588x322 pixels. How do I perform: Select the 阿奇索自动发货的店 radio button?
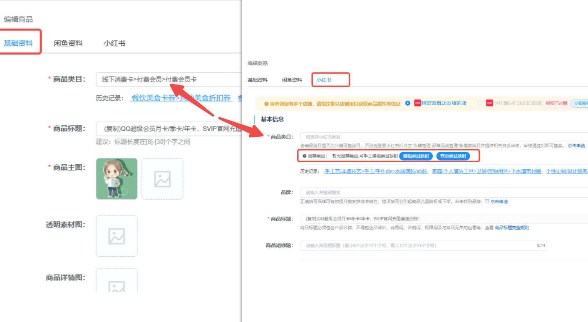[407, 103]
